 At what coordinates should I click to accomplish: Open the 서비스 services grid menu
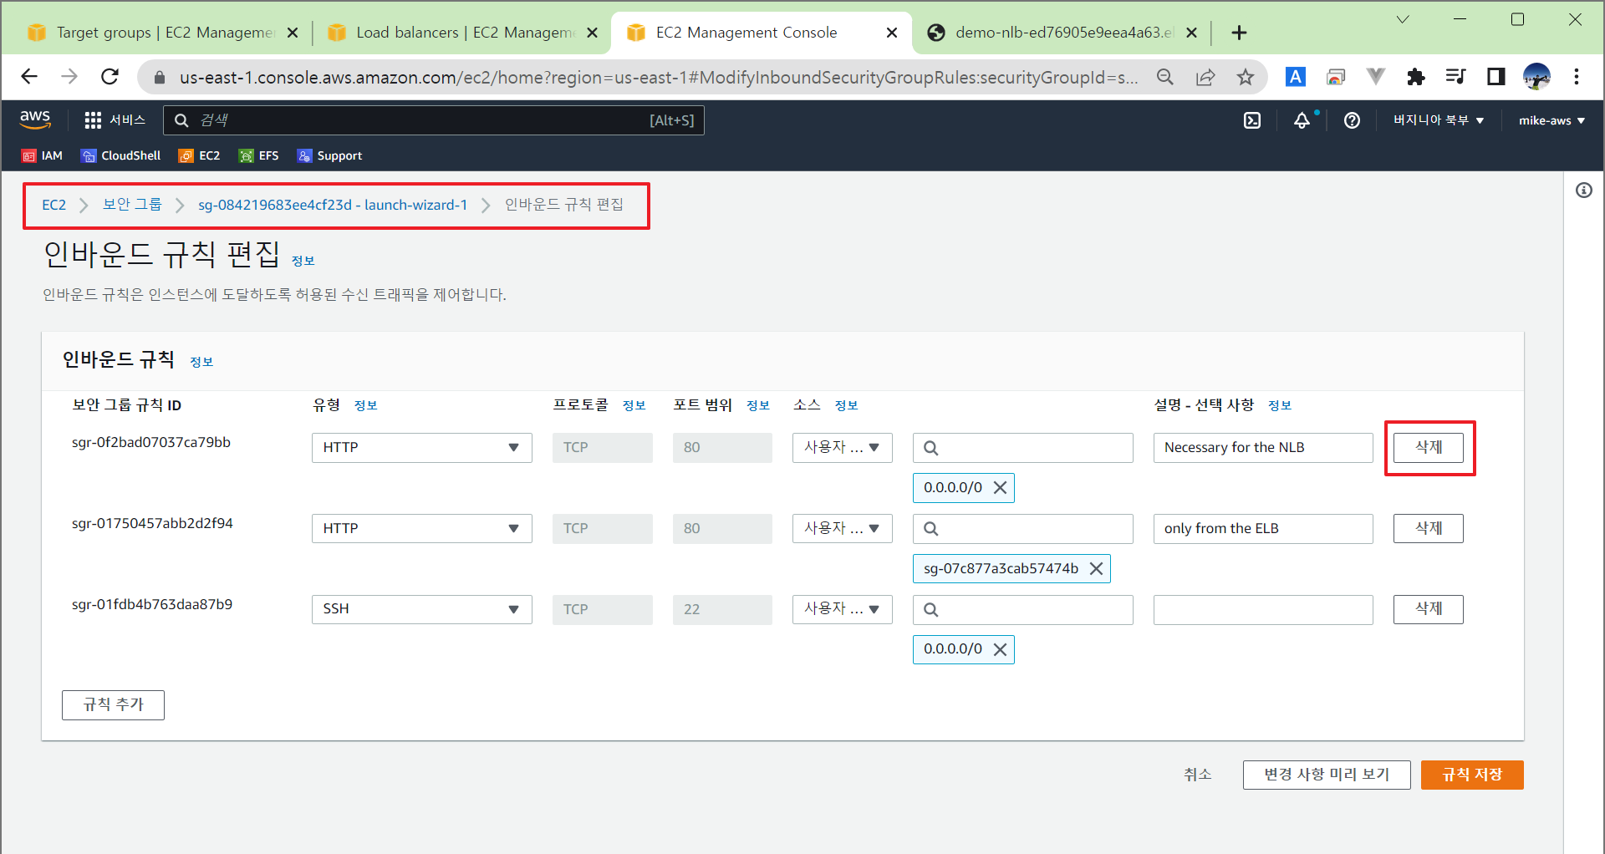115,120
